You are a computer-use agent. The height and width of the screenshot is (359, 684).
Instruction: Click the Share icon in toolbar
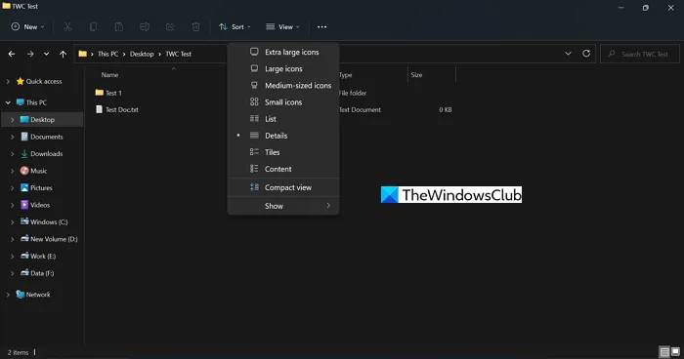tap(170, 27)
